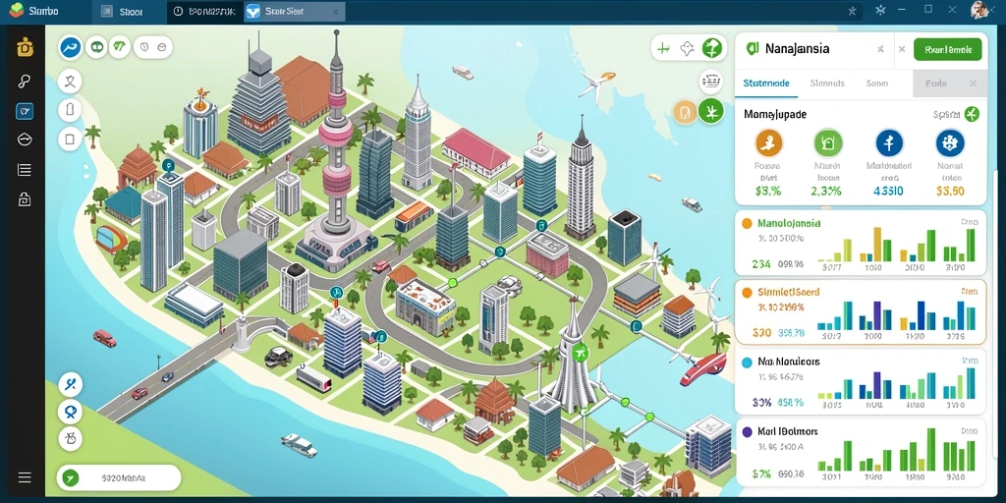This screenshot has height=503, width=1006.
Task: Close the Bada tab with its X
Action: [973, 84]
